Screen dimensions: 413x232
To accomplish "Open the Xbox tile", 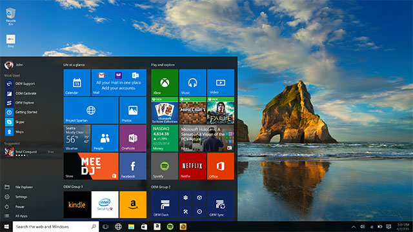I will pyautogui.click(x=165, y=82).
